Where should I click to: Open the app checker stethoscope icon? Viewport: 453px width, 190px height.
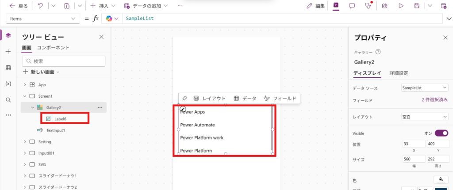(x=367, y=6)
